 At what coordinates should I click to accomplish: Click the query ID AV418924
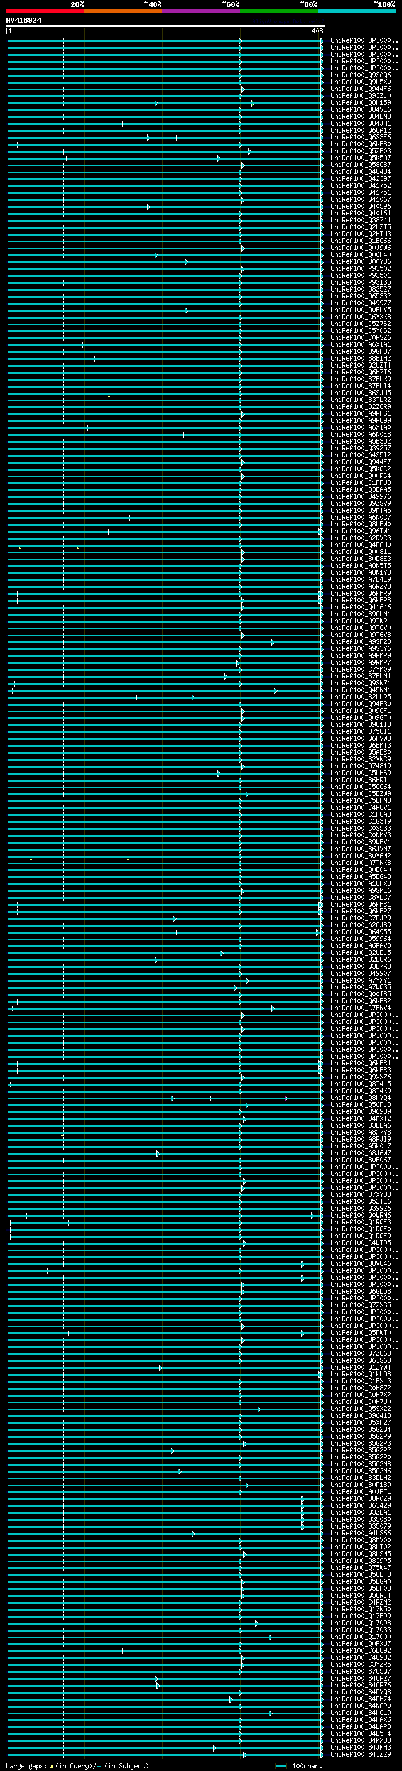coord(23,21)
